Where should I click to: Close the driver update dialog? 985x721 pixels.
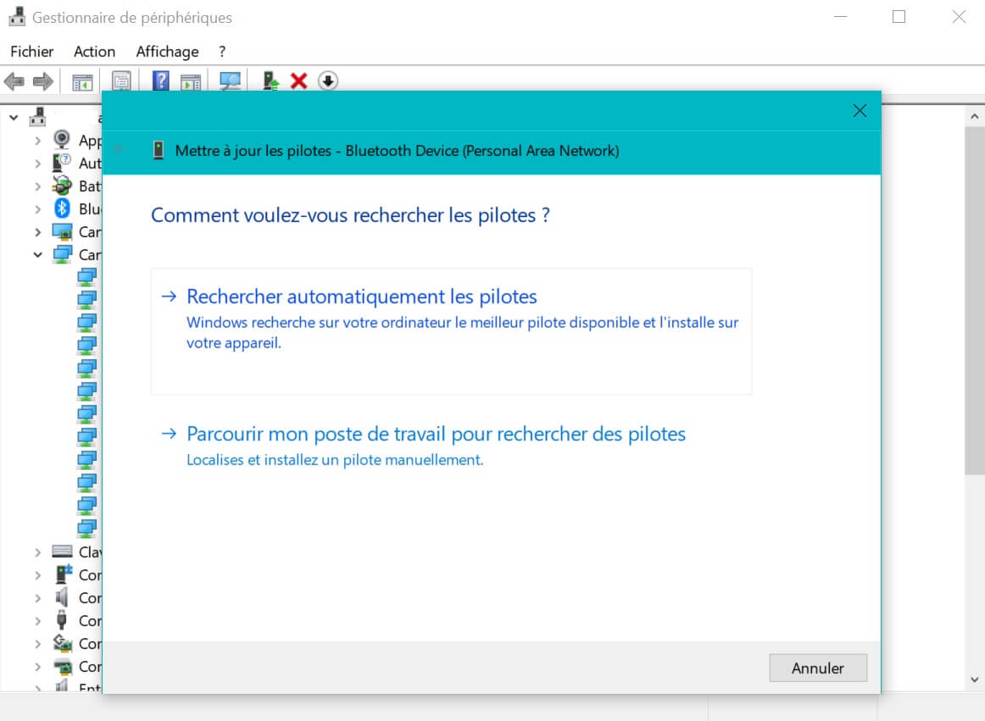tap(860, 111)
